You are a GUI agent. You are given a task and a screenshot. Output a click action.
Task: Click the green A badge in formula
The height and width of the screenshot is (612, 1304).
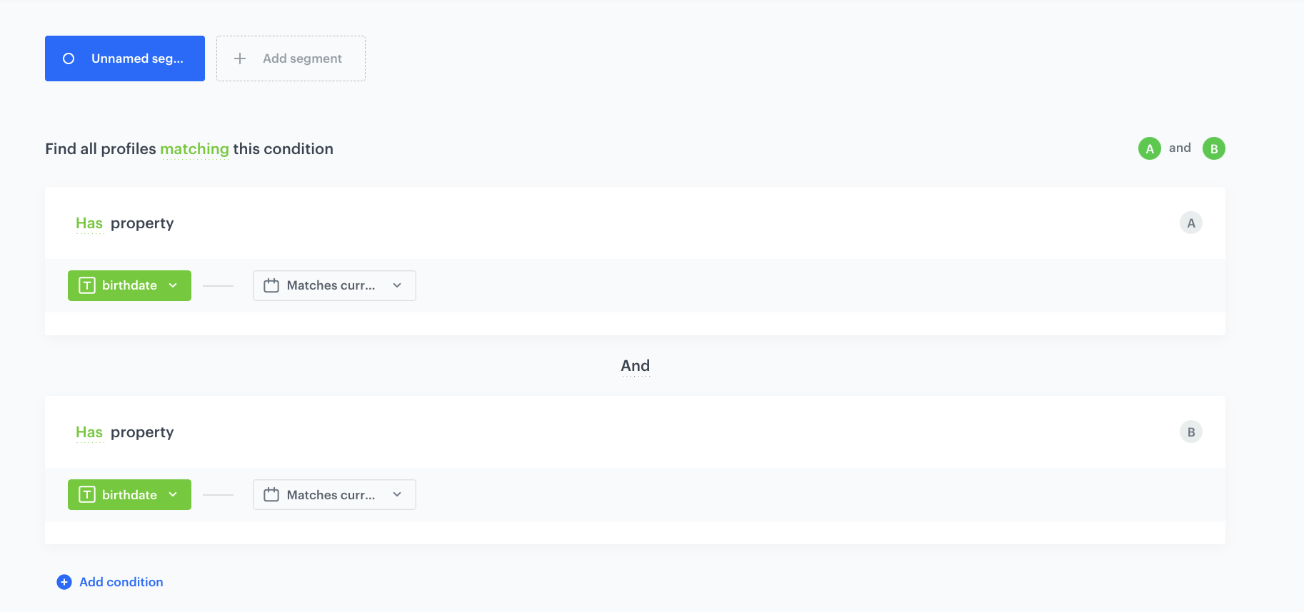click(1149, 148)
